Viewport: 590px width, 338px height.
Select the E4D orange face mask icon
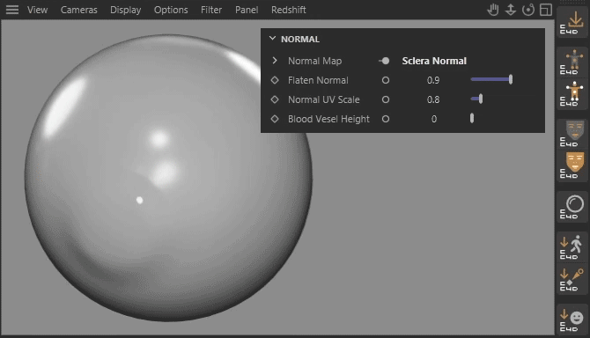tap(572, 165)
